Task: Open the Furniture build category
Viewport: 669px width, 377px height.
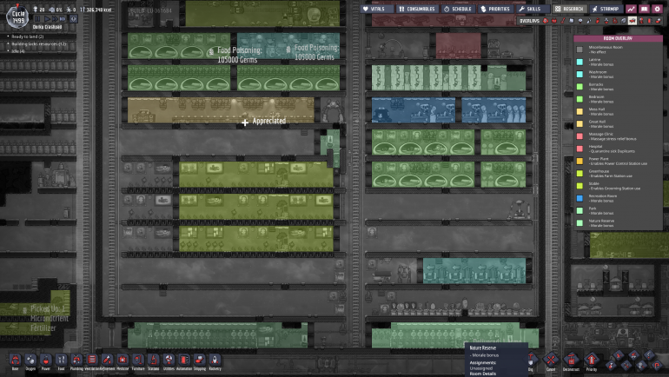Action: (138, 360)
